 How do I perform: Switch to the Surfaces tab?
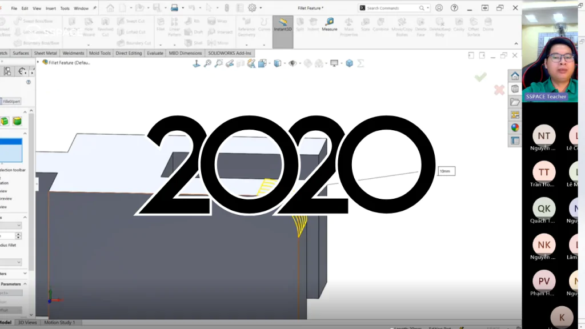click(21, 53)
